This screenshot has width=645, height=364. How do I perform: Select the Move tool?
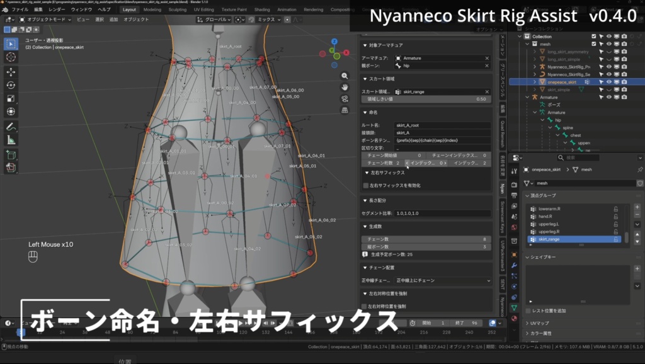(11, 72)
